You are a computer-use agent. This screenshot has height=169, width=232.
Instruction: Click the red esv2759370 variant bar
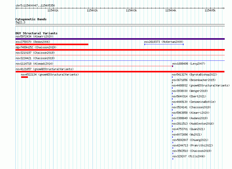click(x=52, y=44)
